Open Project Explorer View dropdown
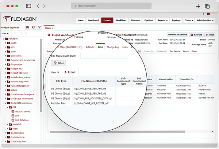Image resolution: width=219 pixels, height=149 pixels. coord(5,34)
